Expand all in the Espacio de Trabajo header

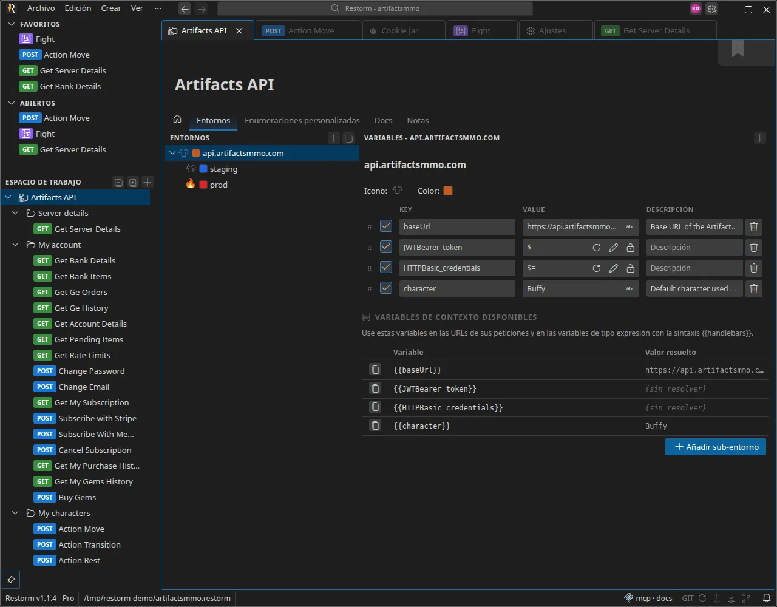tap(133, 182)
